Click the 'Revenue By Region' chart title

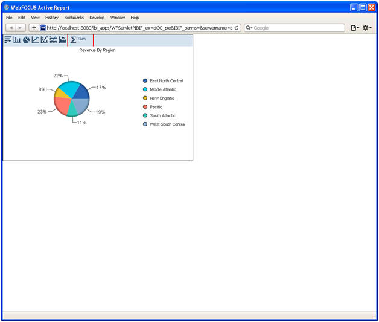(97, 50)
